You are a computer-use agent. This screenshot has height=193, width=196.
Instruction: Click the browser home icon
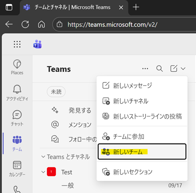(x=42, y=24)
